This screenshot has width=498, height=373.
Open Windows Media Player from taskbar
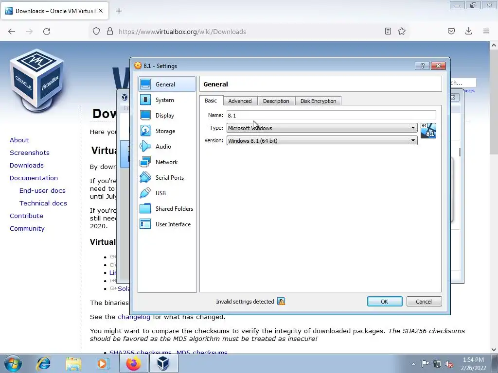pyautogui.click(x=103, y=363)
